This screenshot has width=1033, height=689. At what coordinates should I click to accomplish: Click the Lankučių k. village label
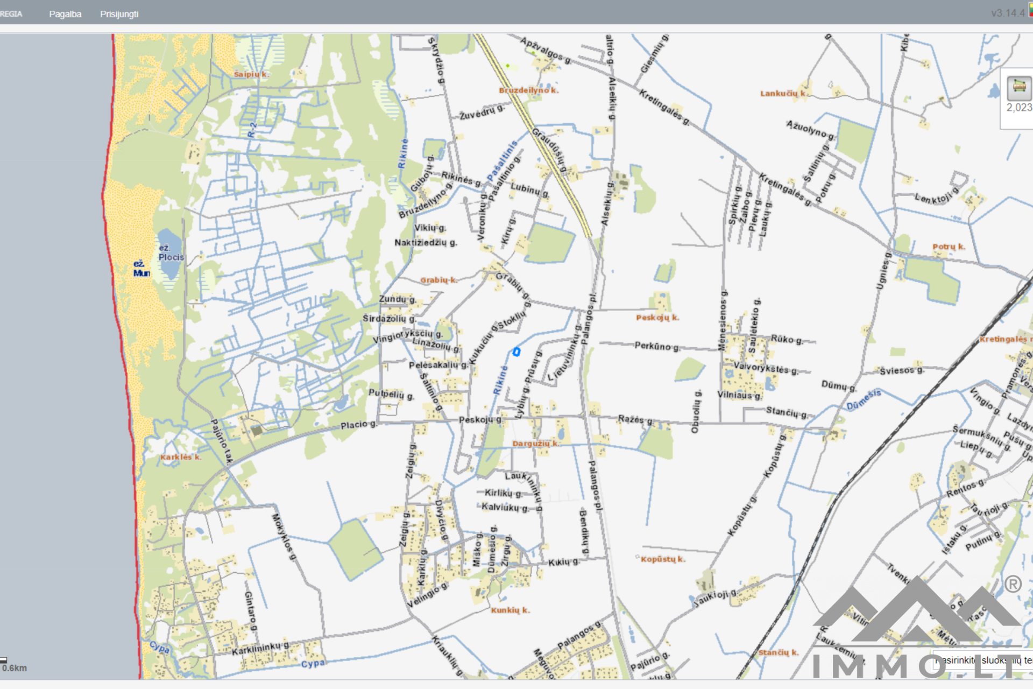783,94
